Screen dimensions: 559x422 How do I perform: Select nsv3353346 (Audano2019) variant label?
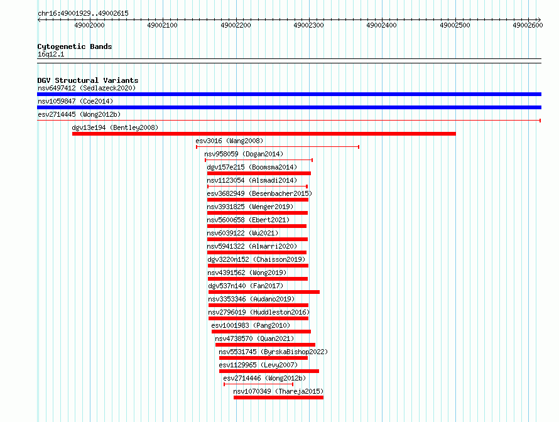point(251,299)
